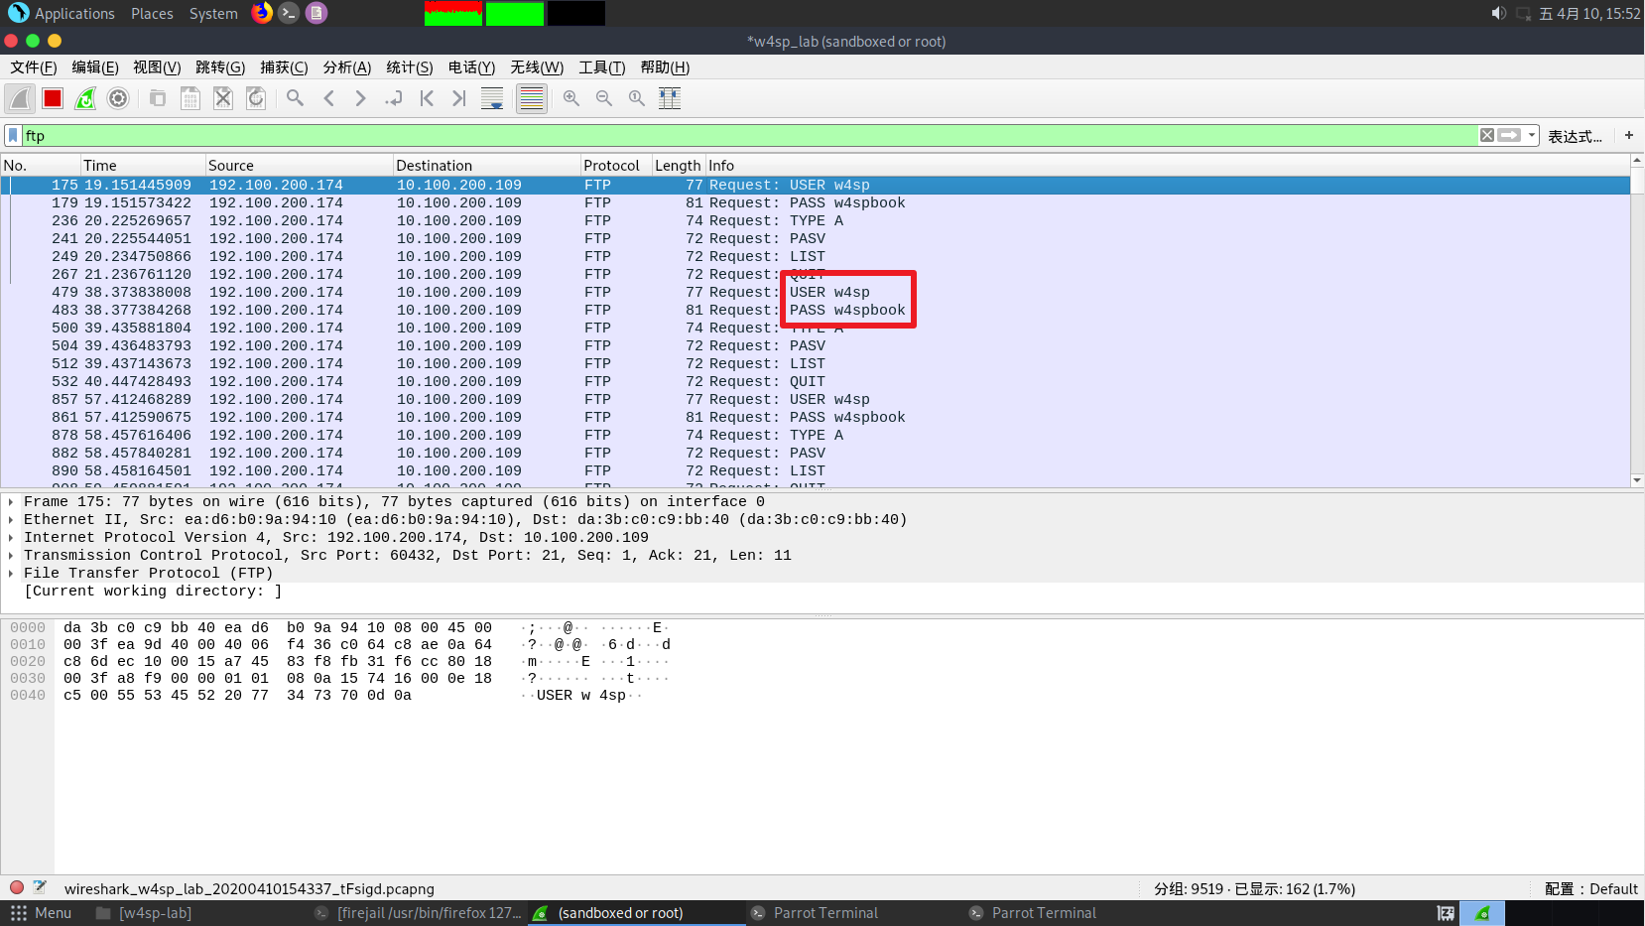Open capture options gear icon

pyautogui.click(x=118, y=98)
